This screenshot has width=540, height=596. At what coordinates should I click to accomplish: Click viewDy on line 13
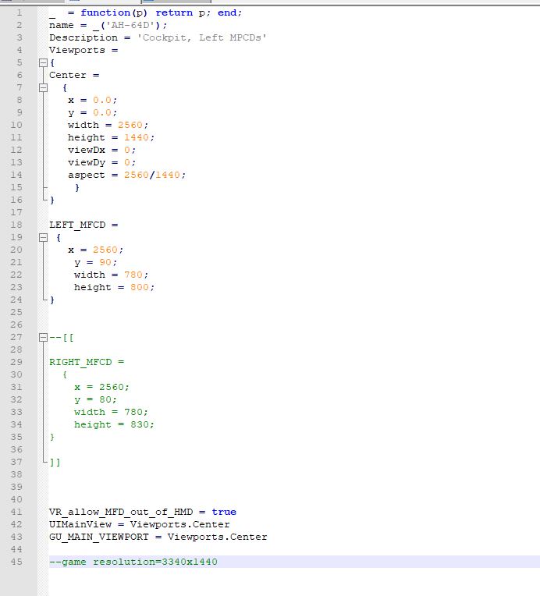tap(87, 163)
